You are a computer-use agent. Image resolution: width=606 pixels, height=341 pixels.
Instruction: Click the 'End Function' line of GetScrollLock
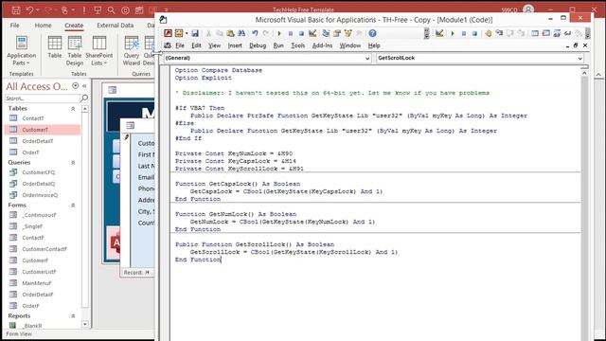tap(198, 260)
